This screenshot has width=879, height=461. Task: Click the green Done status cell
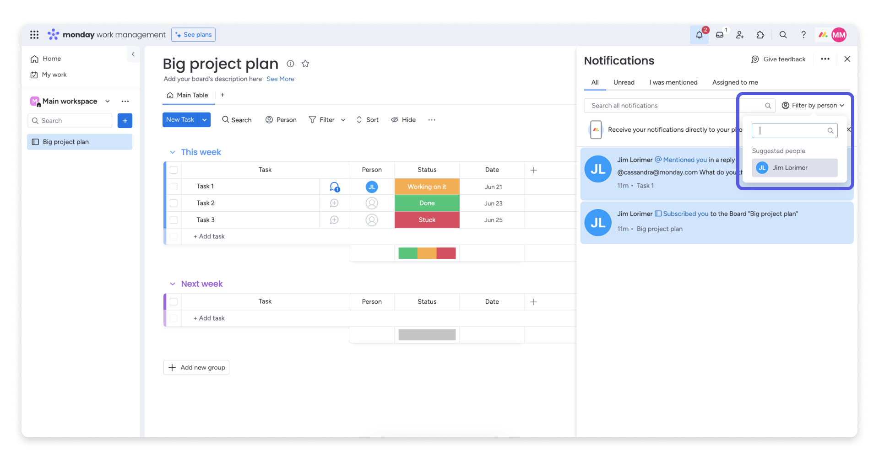[427, 203]
